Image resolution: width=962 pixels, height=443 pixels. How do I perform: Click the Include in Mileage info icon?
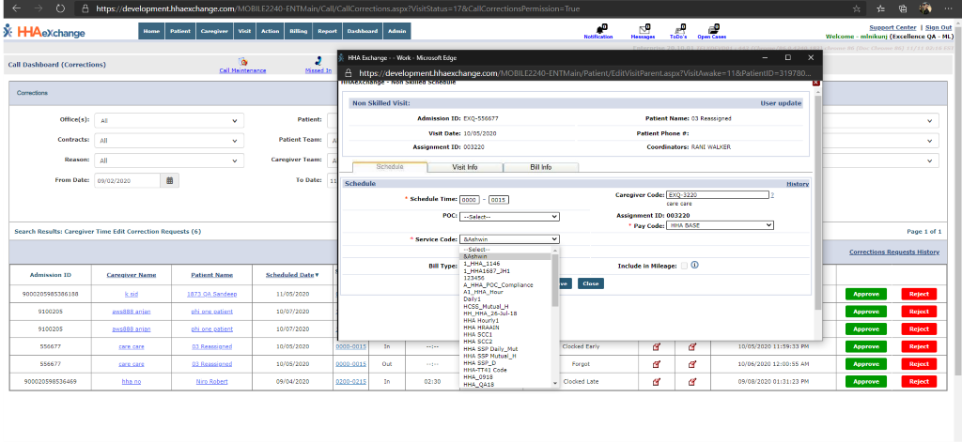[x=694, y=266]
